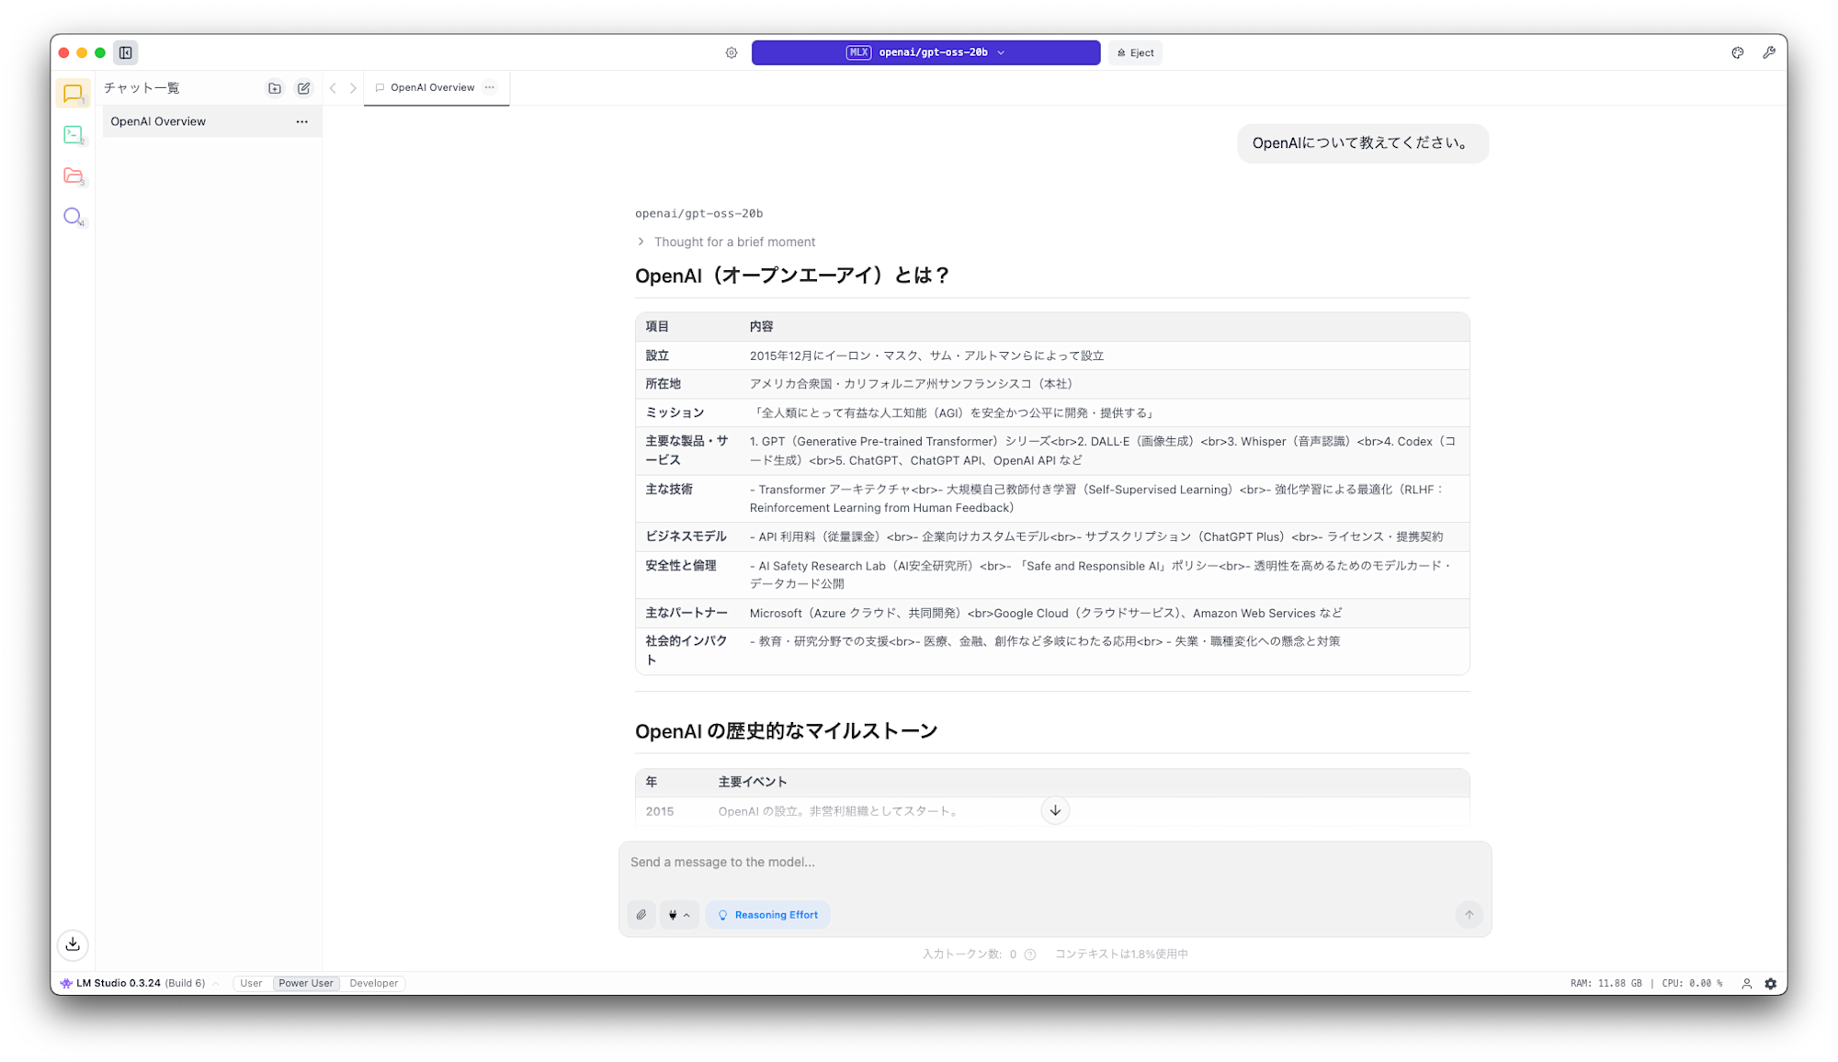This screenshot has width=1838, height=1062.
Task: Click the send message arrow button
Action: [x=1469, y=915]
